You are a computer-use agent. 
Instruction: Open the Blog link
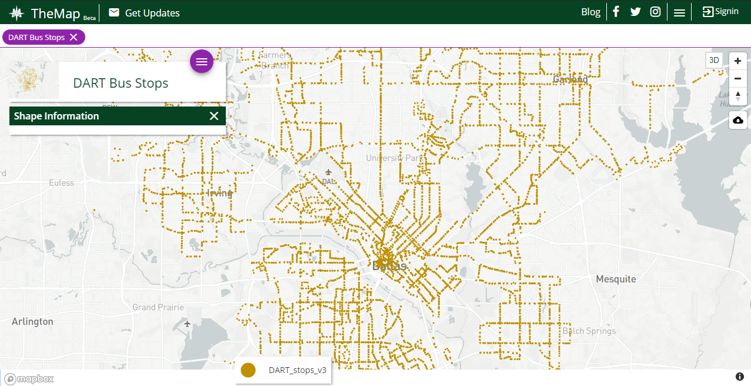[590, 12]
